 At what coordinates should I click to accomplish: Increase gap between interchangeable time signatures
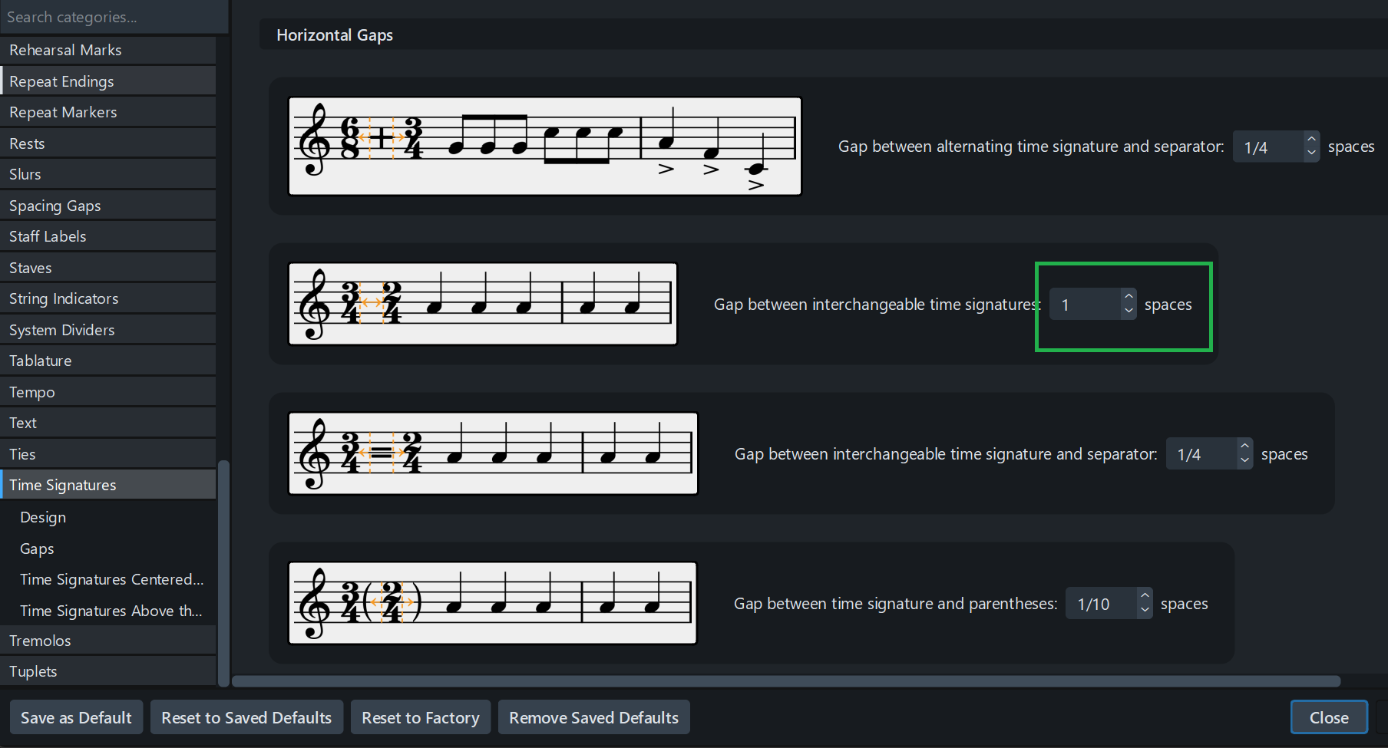[x=1129, y=296]
